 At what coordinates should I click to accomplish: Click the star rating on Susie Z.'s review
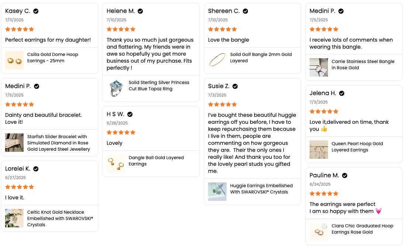[x=222, y=104]
